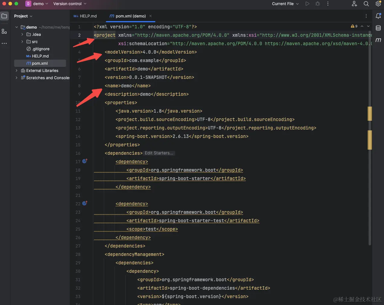Close the pom.xml editor tab
The width and height of the screenshot is (384, 305).
click(x=151, y=16)
